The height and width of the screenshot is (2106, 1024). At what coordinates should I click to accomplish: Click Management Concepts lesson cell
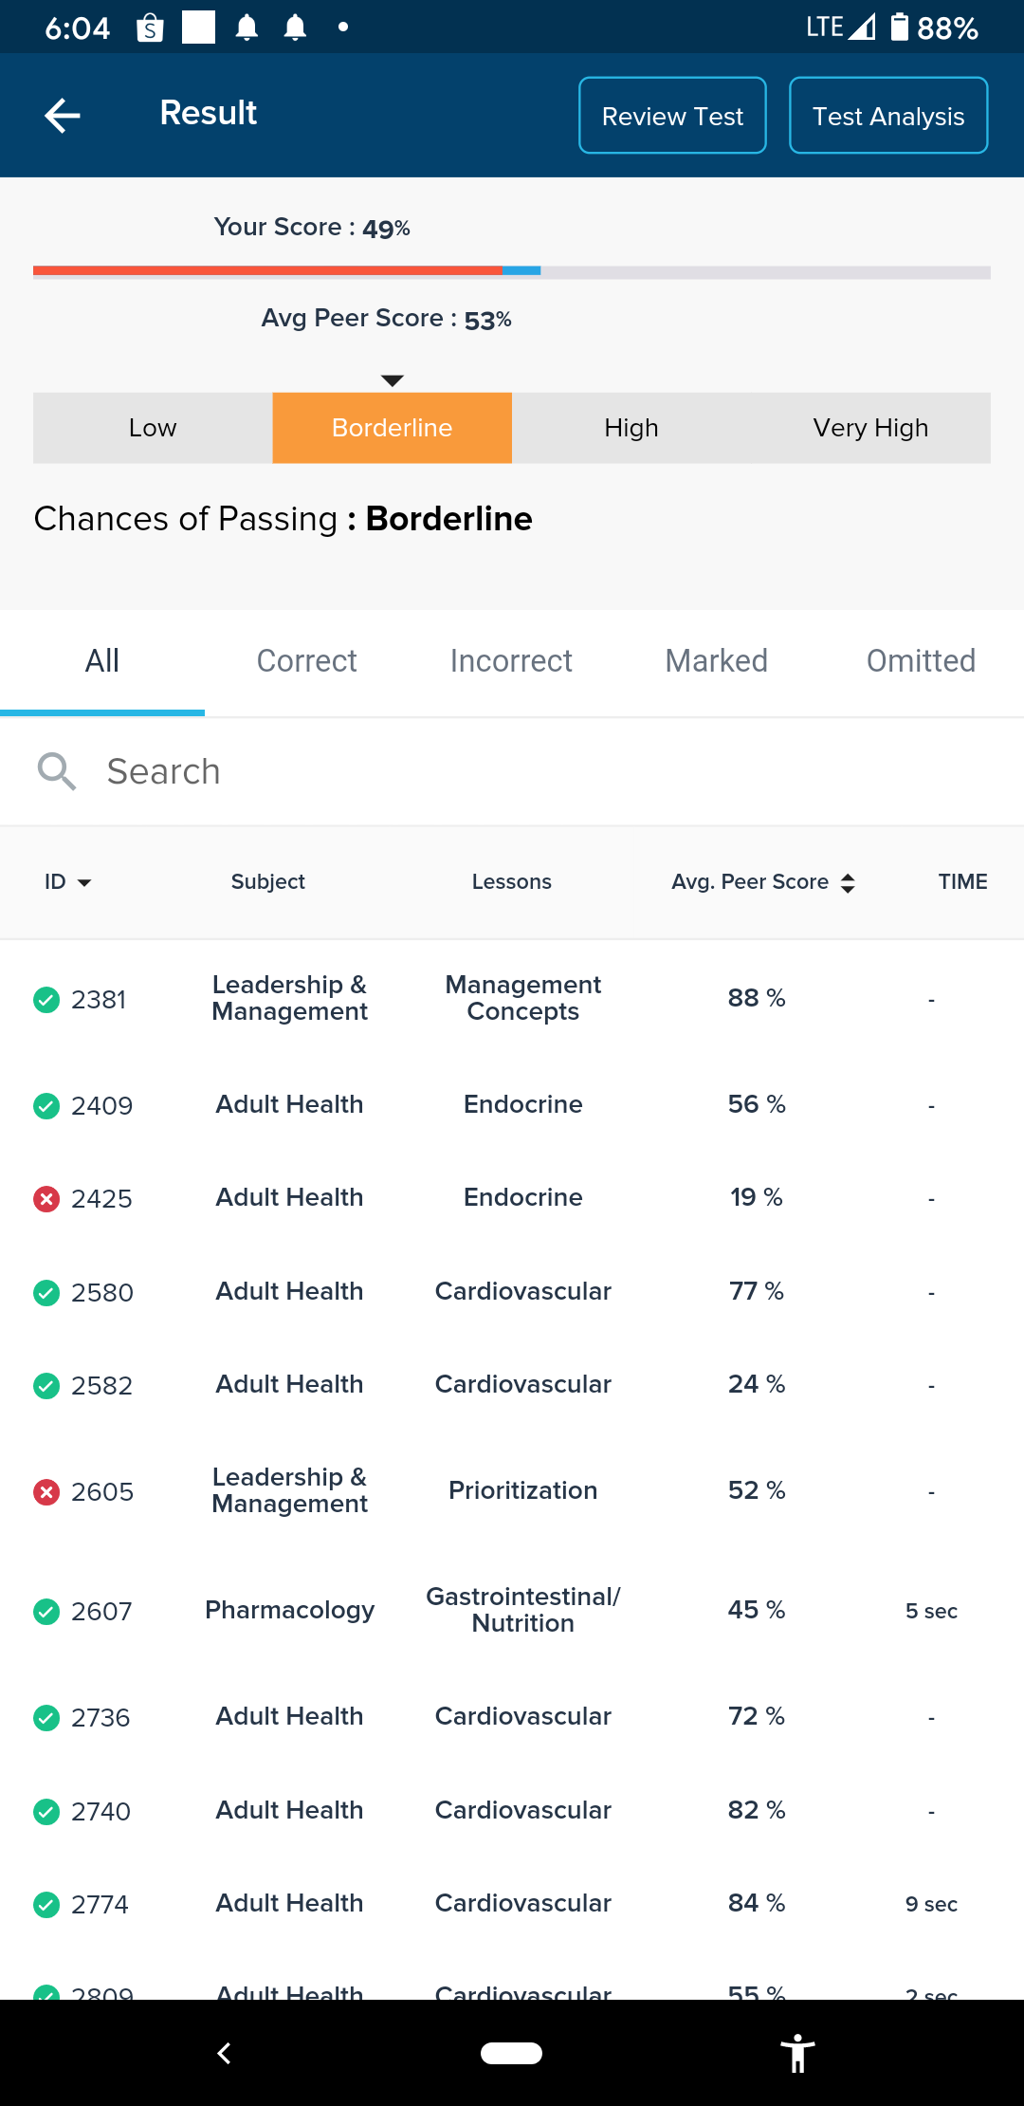523,998
